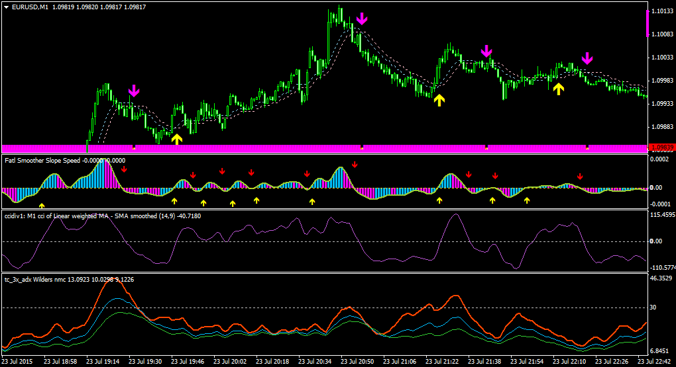Click the 1.09883 price scale label
The height and width of the screenshot is (367, 676).
(663, 127)
